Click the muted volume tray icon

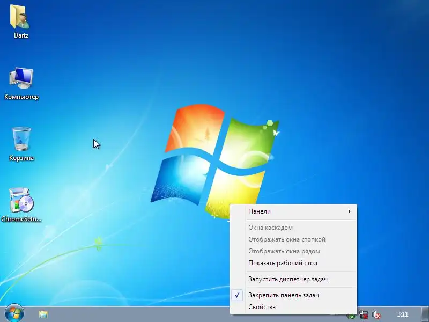point(376,315)
